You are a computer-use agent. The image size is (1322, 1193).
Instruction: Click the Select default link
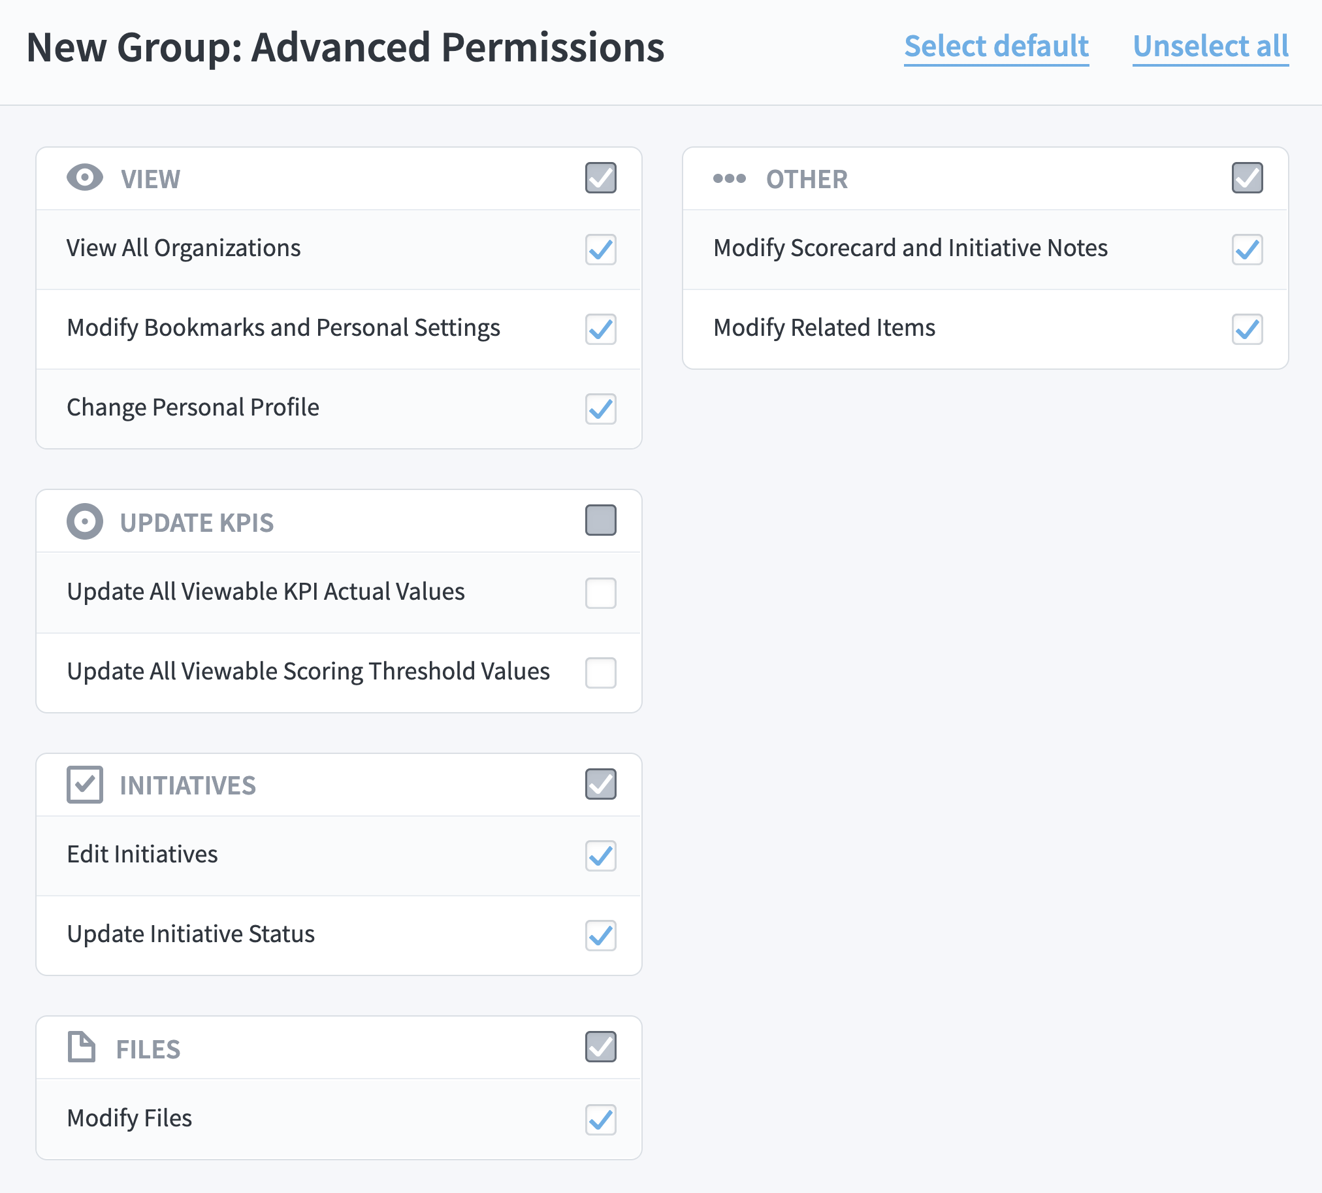click(x=996, y=46)
